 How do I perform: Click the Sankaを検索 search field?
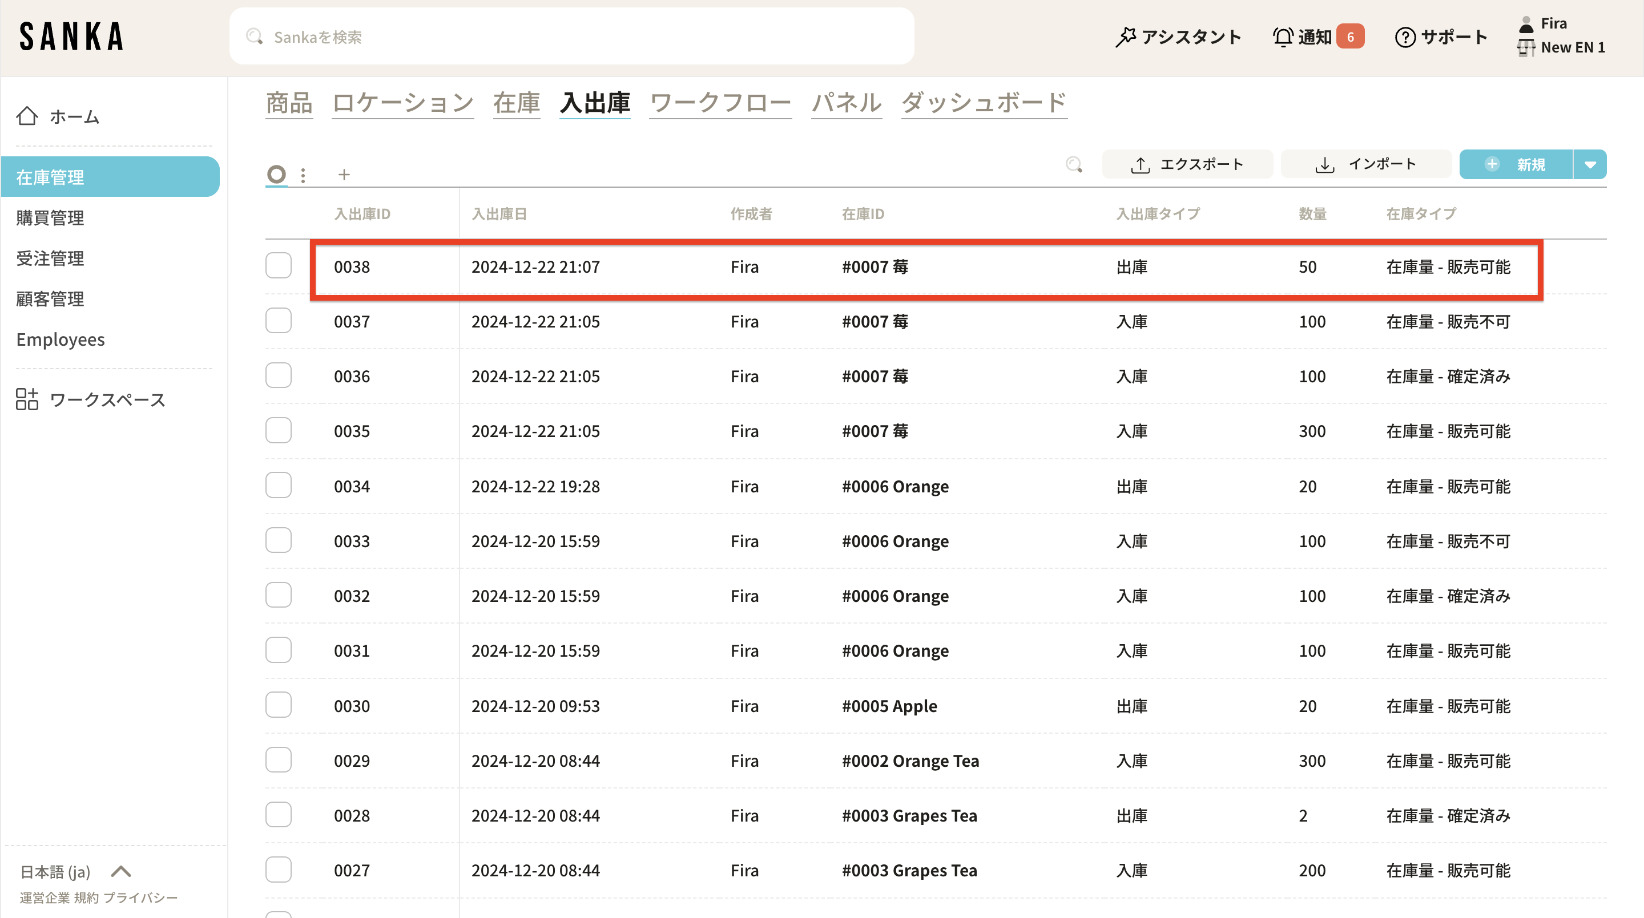571,37
